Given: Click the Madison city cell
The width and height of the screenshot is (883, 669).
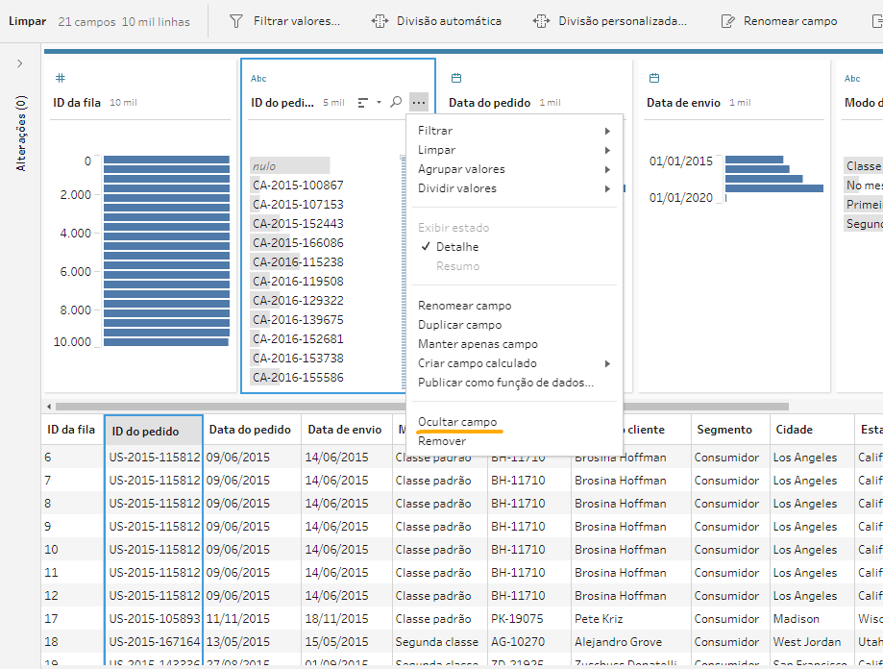Looking at the screenshot, I should click(812, 619).
